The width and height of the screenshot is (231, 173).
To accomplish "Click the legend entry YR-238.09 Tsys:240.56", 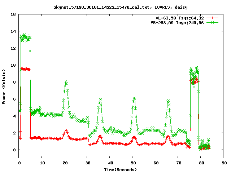I will (177, 23).
